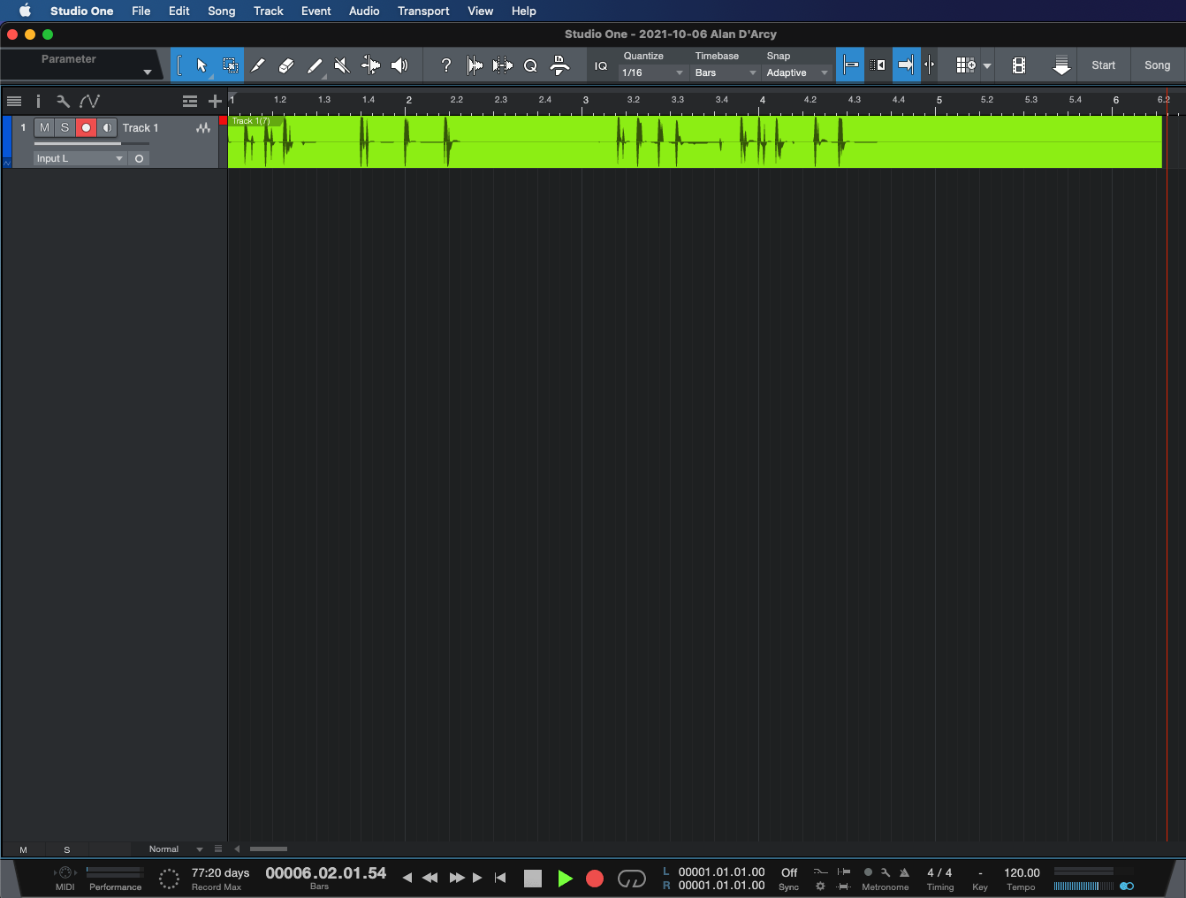This screenshot has width=1186, height=898.
Task: Select the Eraser tool
Action: click(x=285, y=65)
